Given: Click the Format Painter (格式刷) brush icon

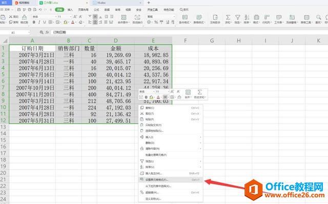Looking at the screenshot, I should pyautogui.click(x=24, y=17).
